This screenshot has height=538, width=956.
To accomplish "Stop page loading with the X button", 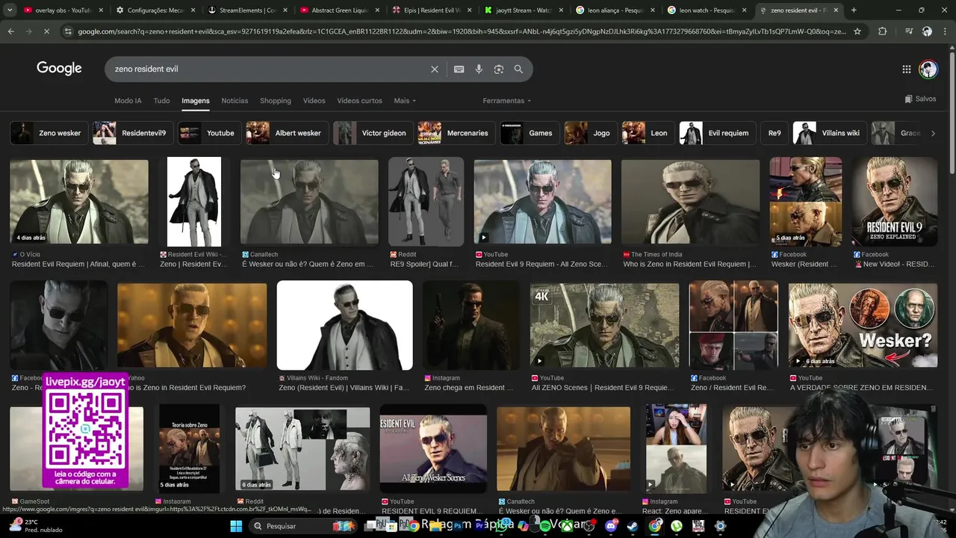I will 46,31.
